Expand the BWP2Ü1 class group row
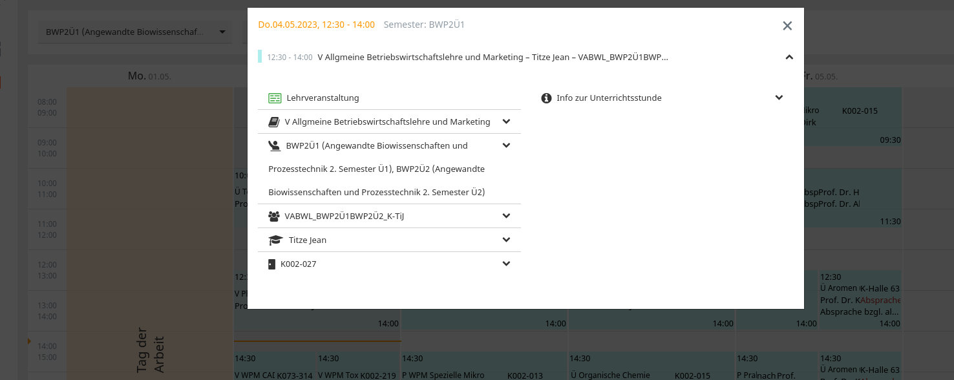The width and height of the screenshot is (954, 380). tap(506, 145)
